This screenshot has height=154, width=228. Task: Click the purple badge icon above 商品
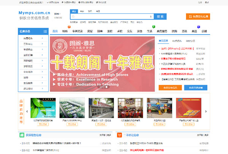point(198,27)
